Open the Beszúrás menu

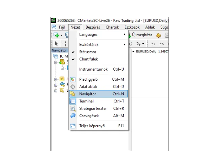(93, 27)
